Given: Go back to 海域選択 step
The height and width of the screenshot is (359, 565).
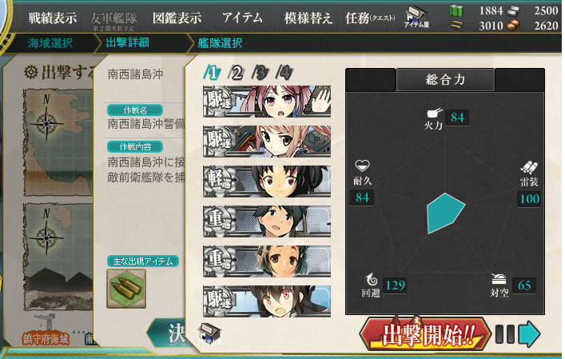Looking at the screenshot, I should 50,43.
